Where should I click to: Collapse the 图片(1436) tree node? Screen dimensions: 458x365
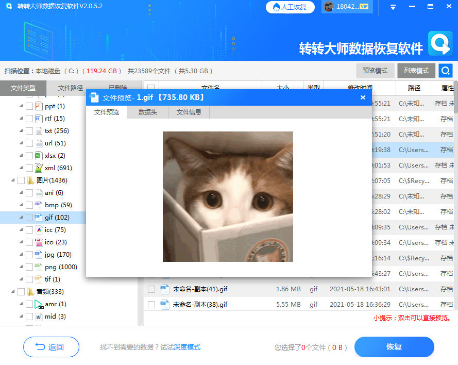pyautogui.click(x=12, y=180)
